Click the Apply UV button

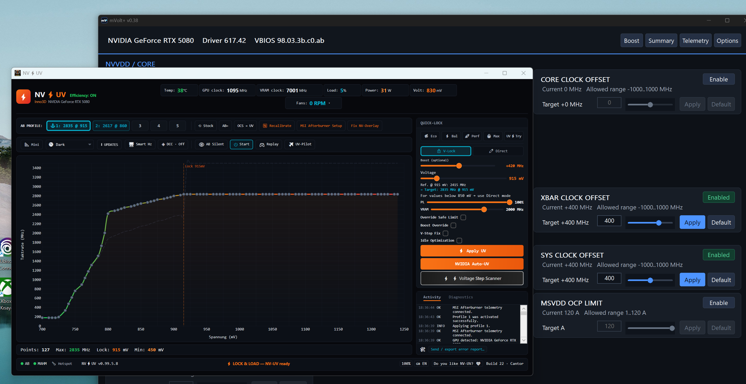coord(472,251)
